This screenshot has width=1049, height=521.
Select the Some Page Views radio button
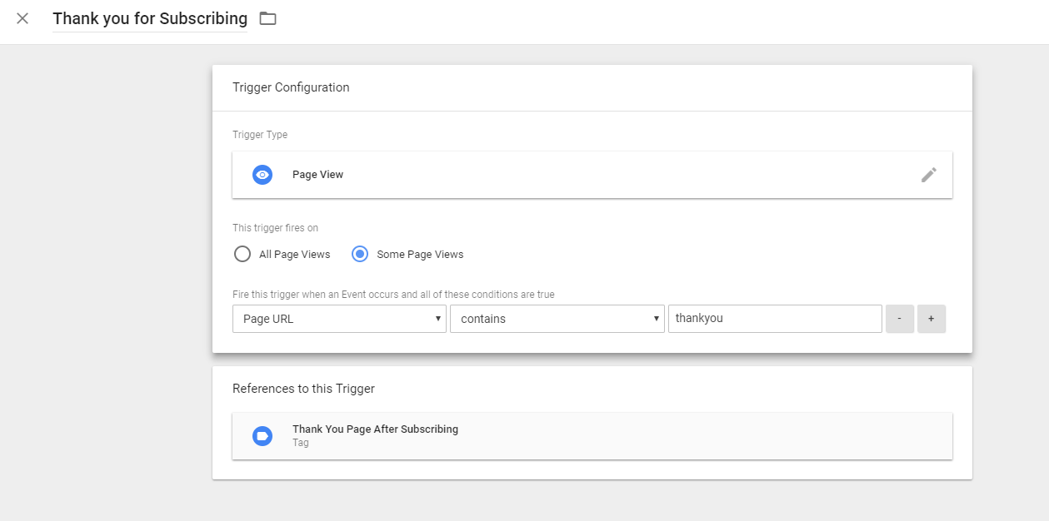coord(360,255)
